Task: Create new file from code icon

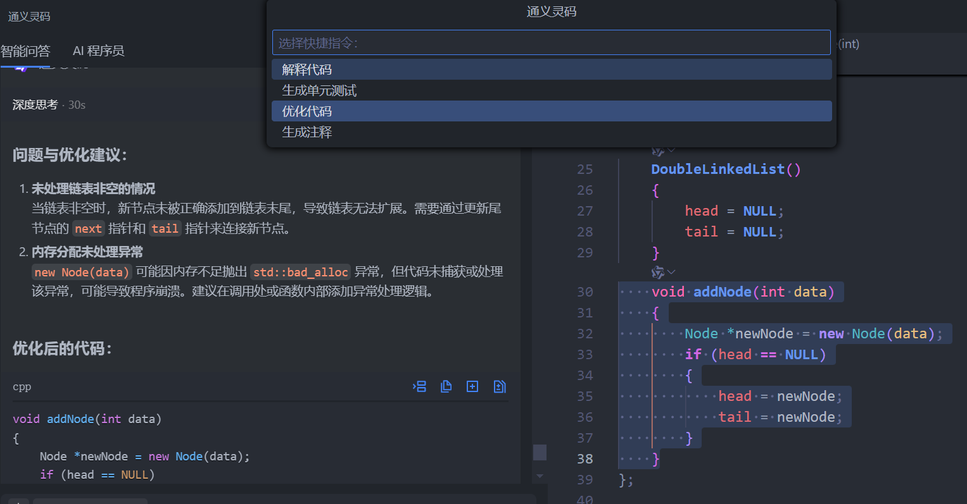Action: (472, 386)
